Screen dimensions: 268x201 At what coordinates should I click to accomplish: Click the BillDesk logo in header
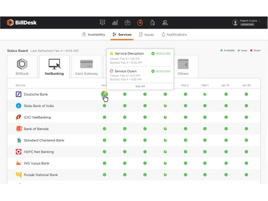[x=21, y=23]
